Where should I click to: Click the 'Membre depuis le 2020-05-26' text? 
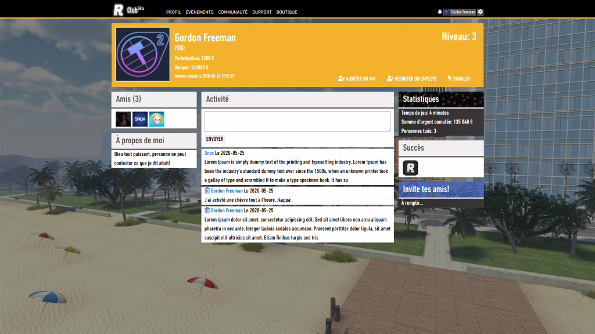tap(205, 76)
